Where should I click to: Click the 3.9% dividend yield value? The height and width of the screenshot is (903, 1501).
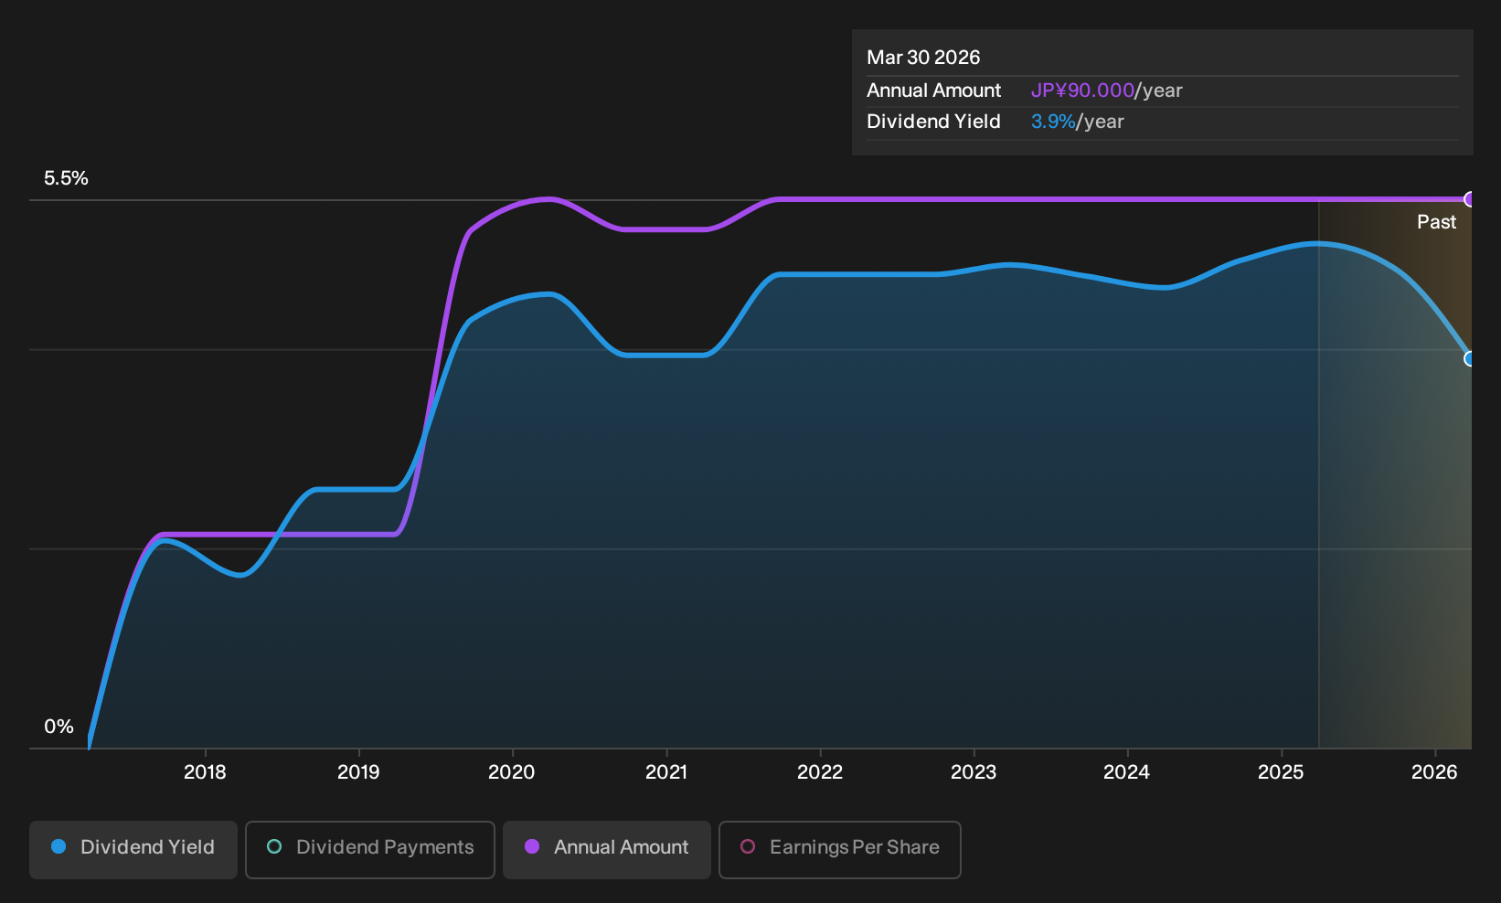pos(1053,122)
